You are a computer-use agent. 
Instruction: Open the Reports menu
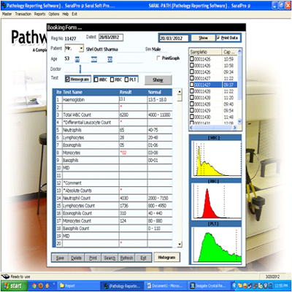click(39, 14)
